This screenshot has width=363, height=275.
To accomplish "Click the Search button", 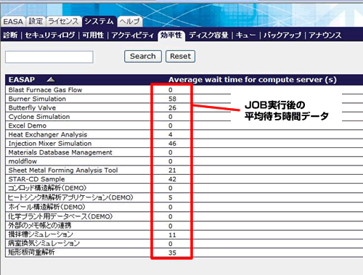I will 143,57.
